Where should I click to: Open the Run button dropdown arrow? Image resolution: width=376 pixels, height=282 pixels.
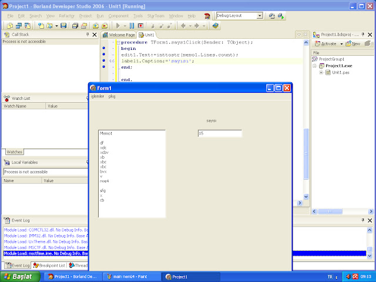point(125,26)
